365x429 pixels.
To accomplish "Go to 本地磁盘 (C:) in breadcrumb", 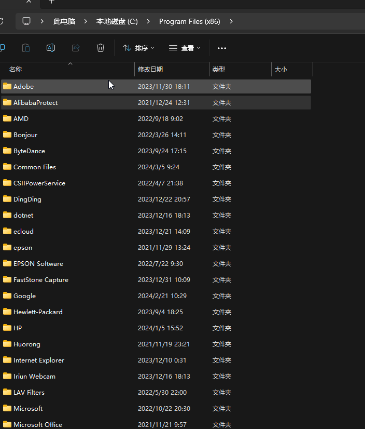I will pos(117,21).
